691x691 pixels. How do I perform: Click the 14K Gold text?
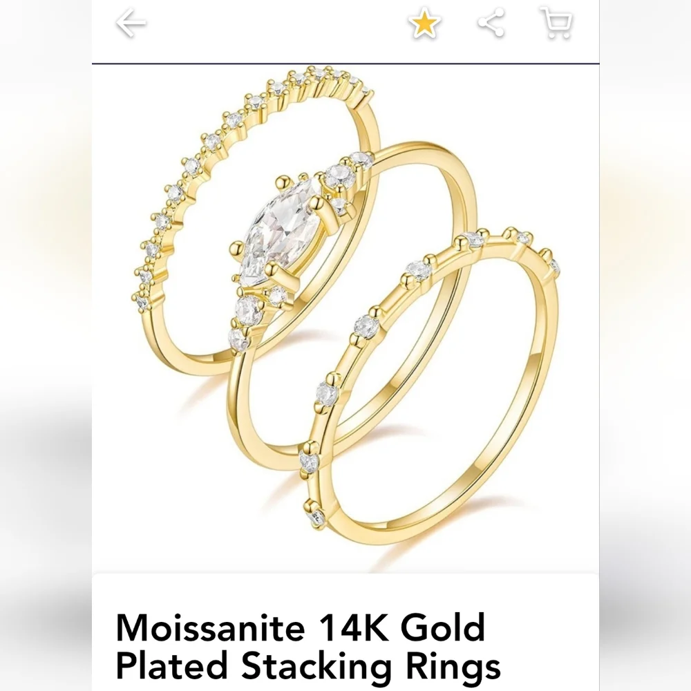[x=401, y=627]
